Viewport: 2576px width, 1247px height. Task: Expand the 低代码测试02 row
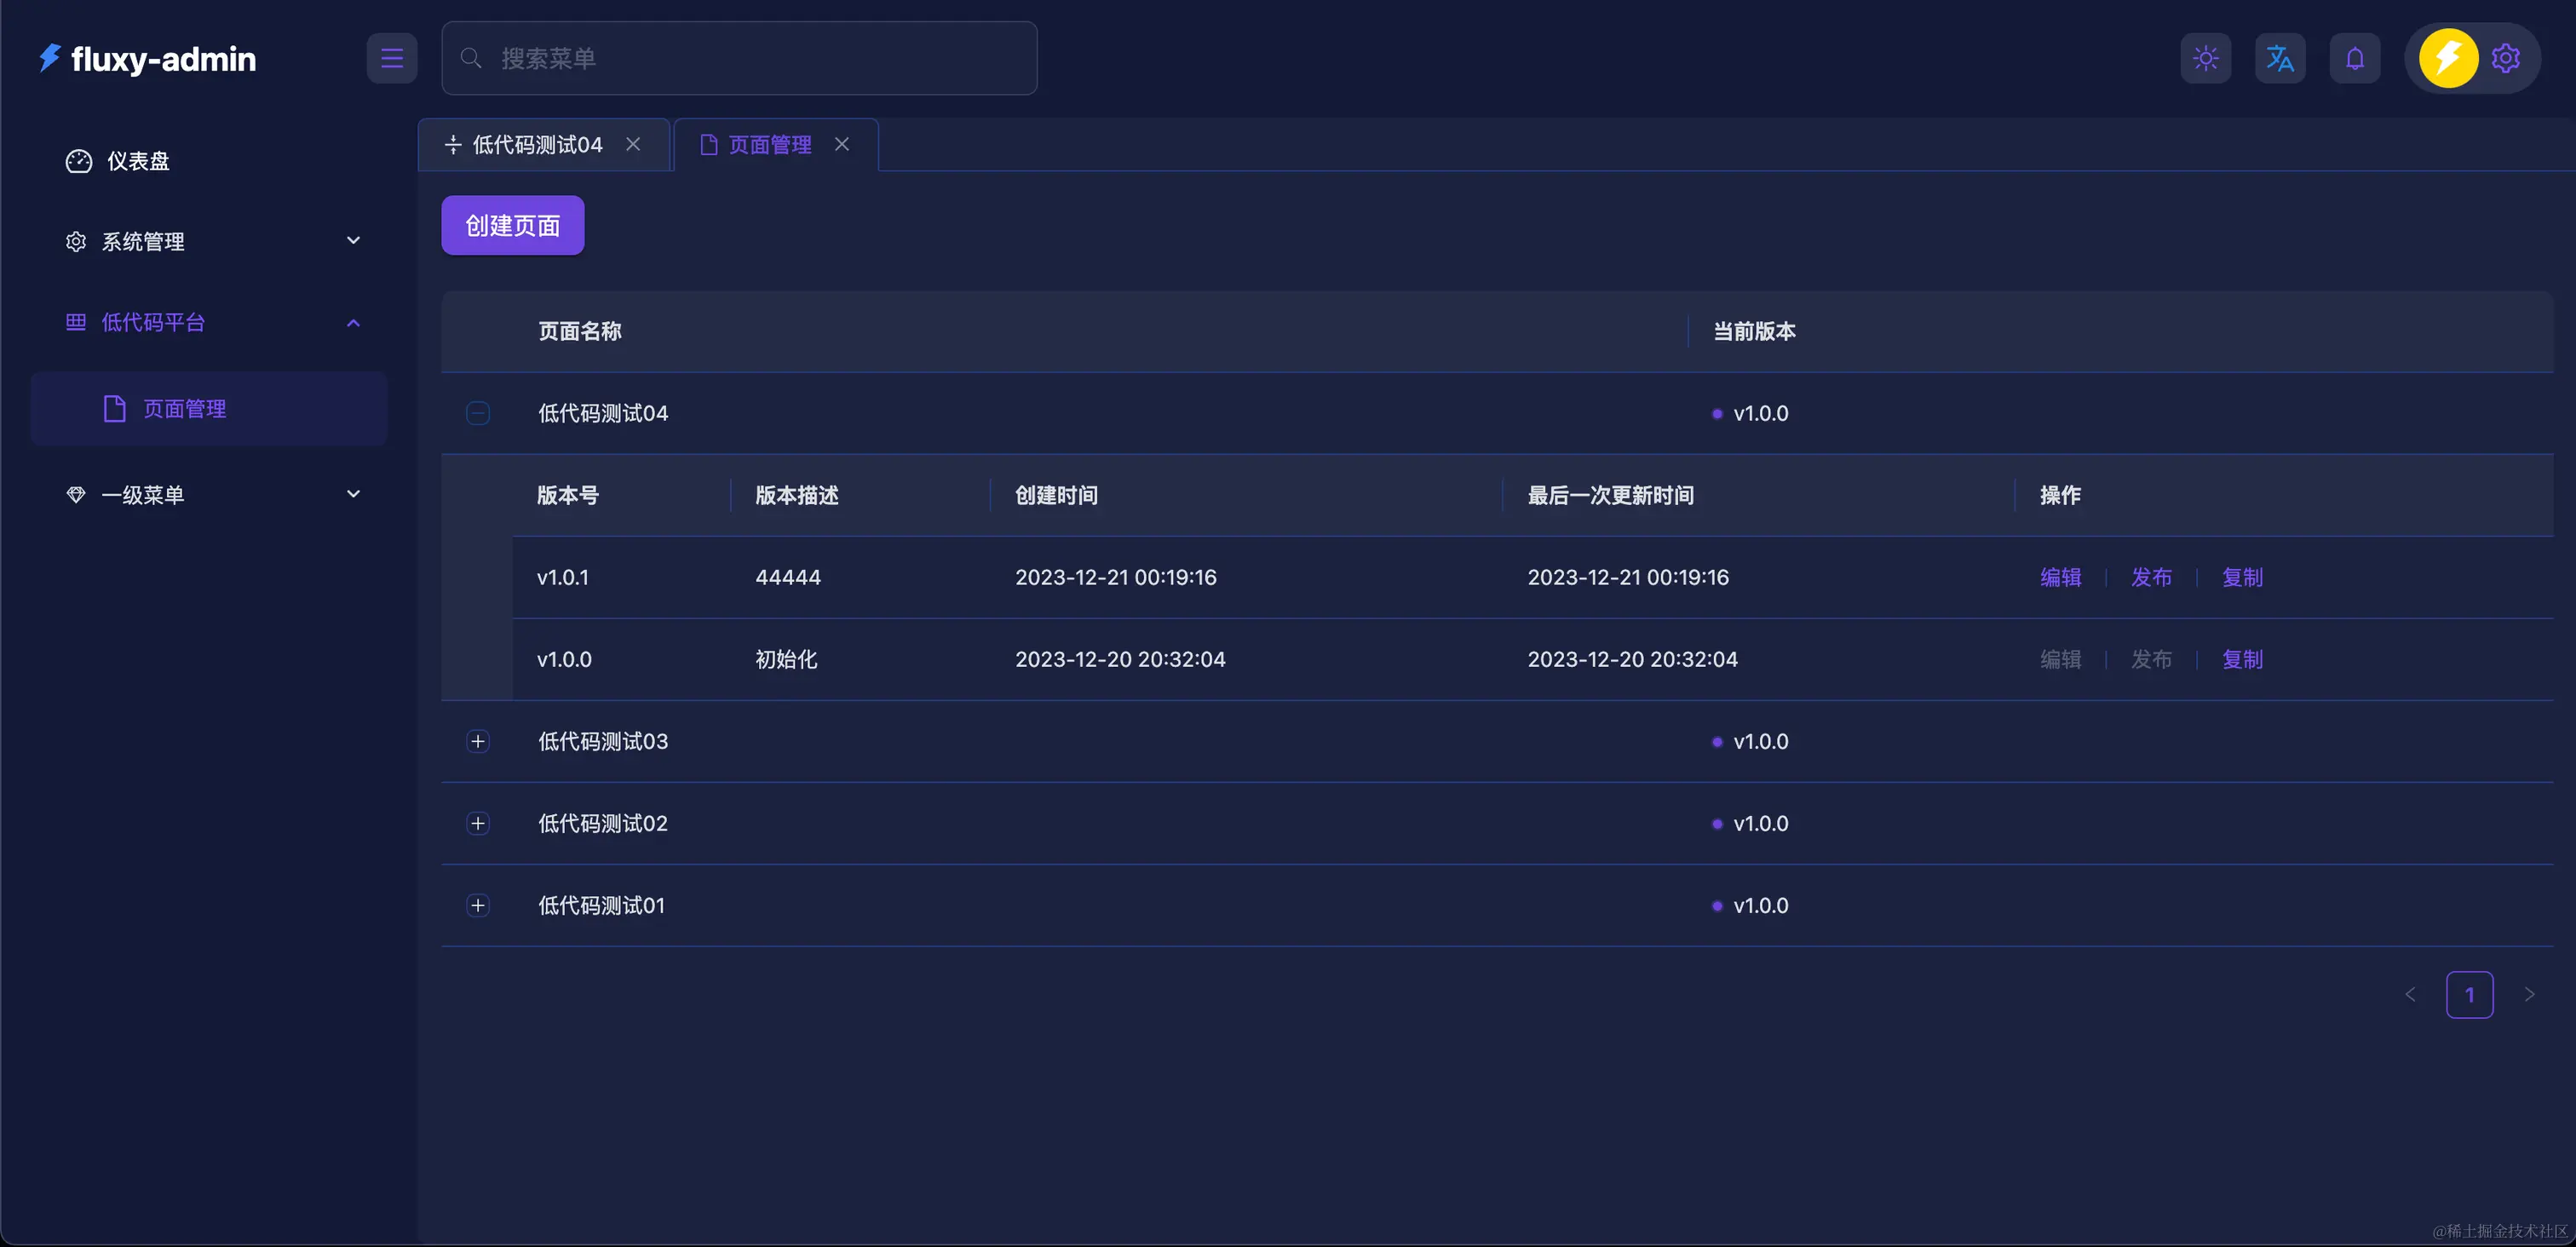[478, 823]
